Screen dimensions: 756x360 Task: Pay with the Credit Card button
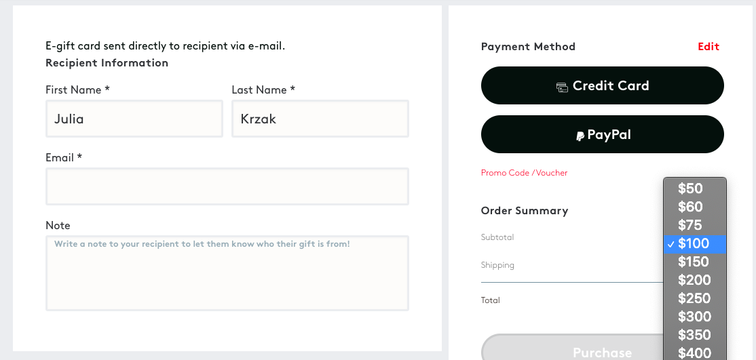(602, 85)
